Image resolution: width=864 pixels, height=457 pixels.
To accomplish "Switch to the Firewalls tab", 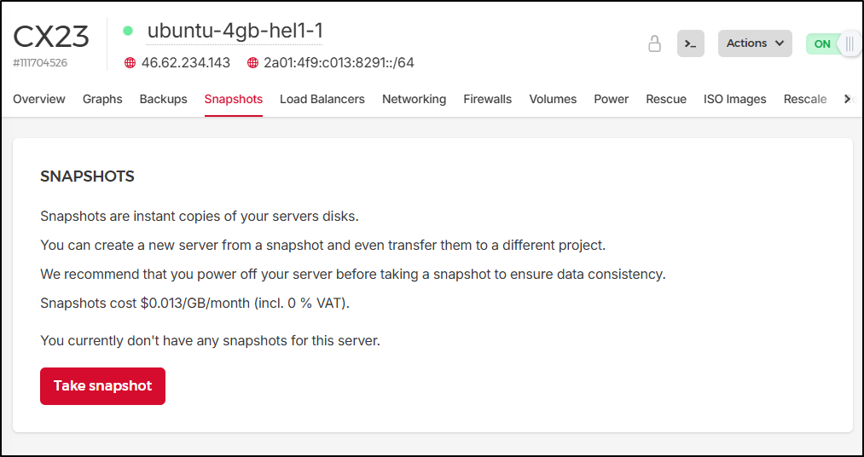I will (487, 99).
